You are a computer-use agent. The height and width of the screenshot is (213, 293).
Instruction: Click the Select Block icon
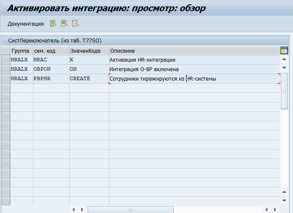64,24
